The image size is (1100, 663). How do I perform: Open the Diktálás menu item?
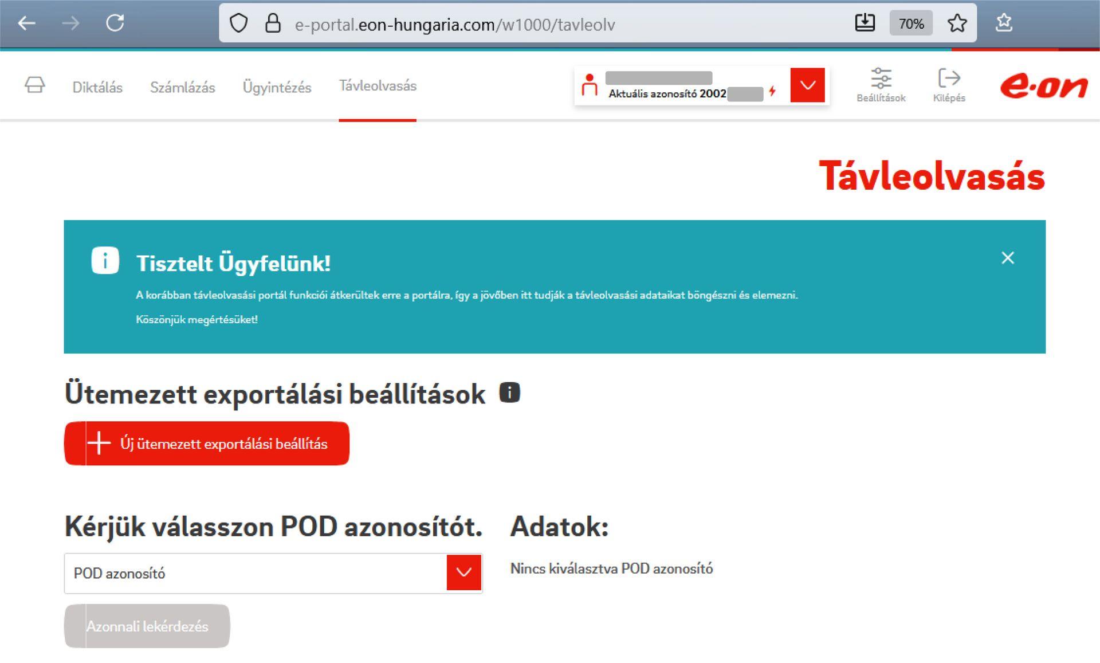pos(97,87)
